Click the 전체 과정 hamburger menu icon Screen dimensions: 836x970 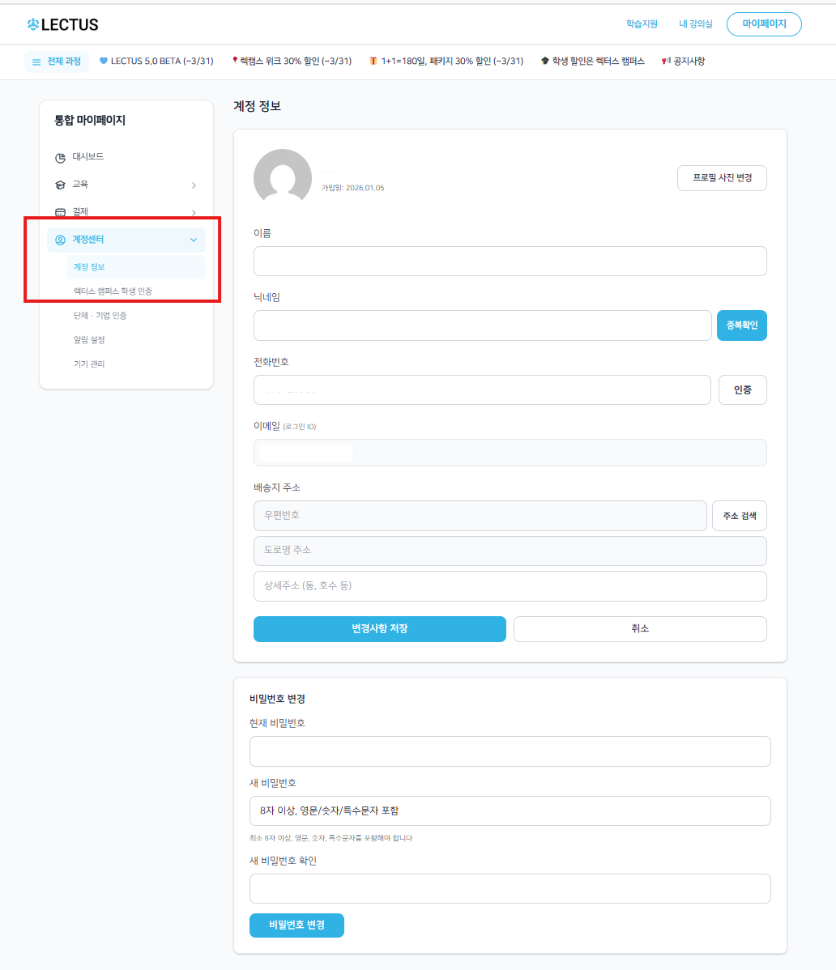click(36, 62)
